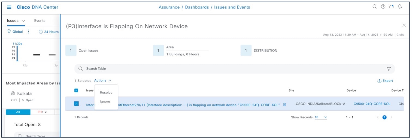Open the hamburger navigation menu

(9, 7)
